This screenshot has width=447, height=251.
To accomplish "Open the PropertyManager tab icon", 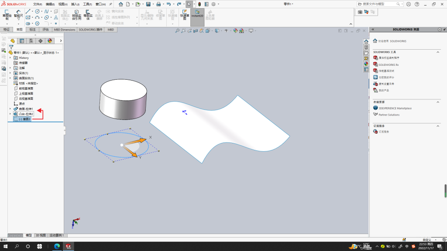I will pyautogui.click(x=22, y=41).
